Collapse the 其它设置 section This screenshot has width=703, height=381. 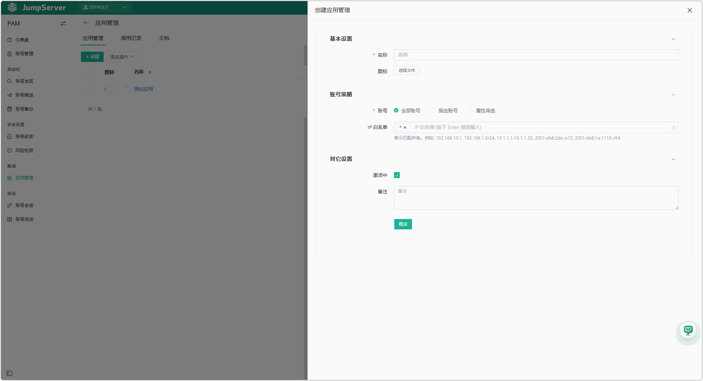pyautogui.click(x=673, y=159)
